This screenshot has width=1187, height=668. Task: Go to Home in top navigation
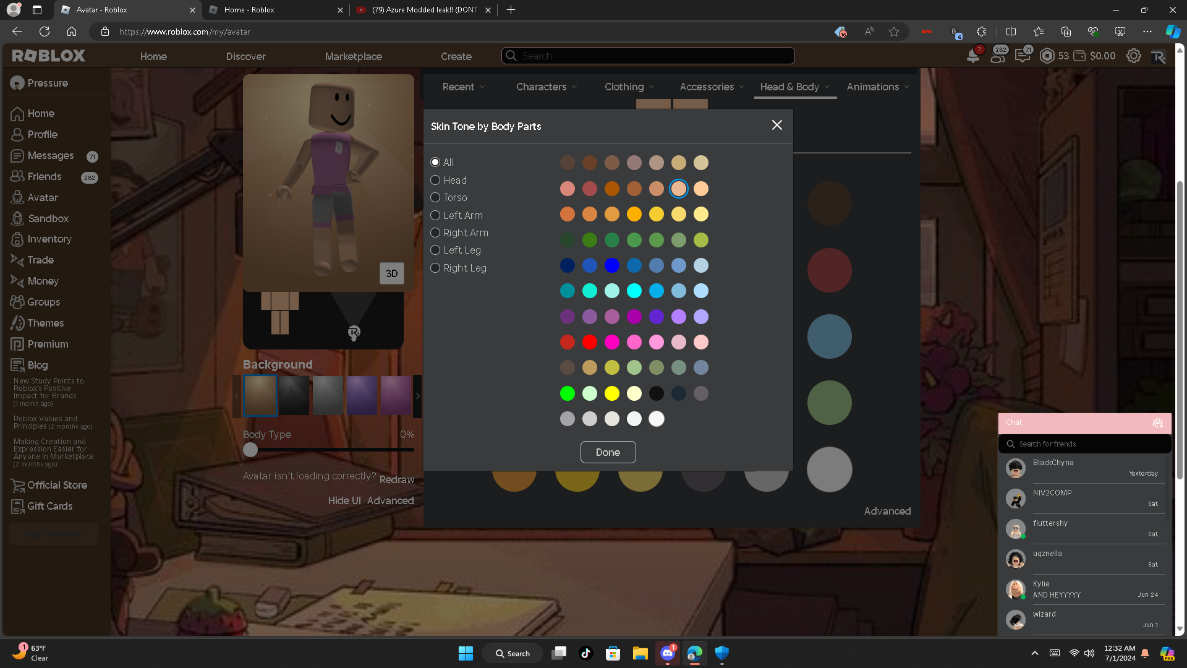[x=153, y=56]
